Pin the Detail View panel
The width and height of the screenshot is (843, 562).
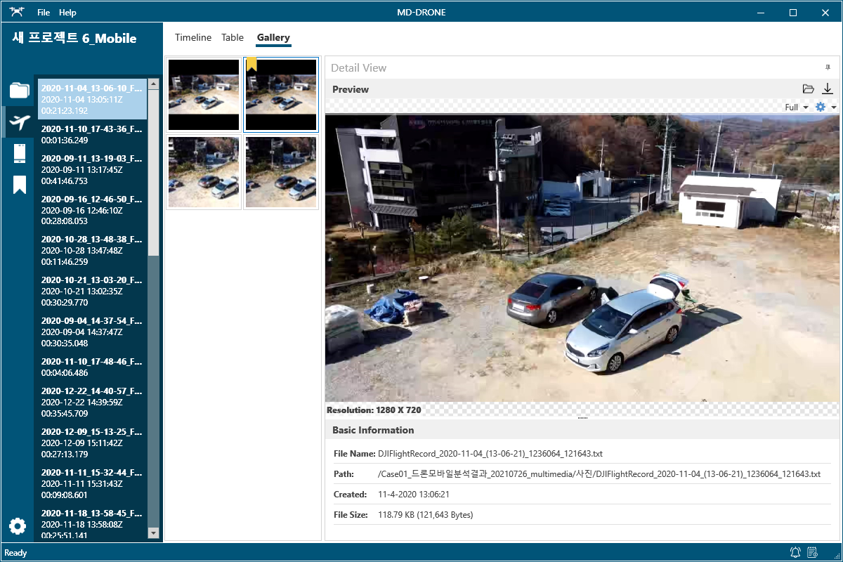[x=827, y=67]
